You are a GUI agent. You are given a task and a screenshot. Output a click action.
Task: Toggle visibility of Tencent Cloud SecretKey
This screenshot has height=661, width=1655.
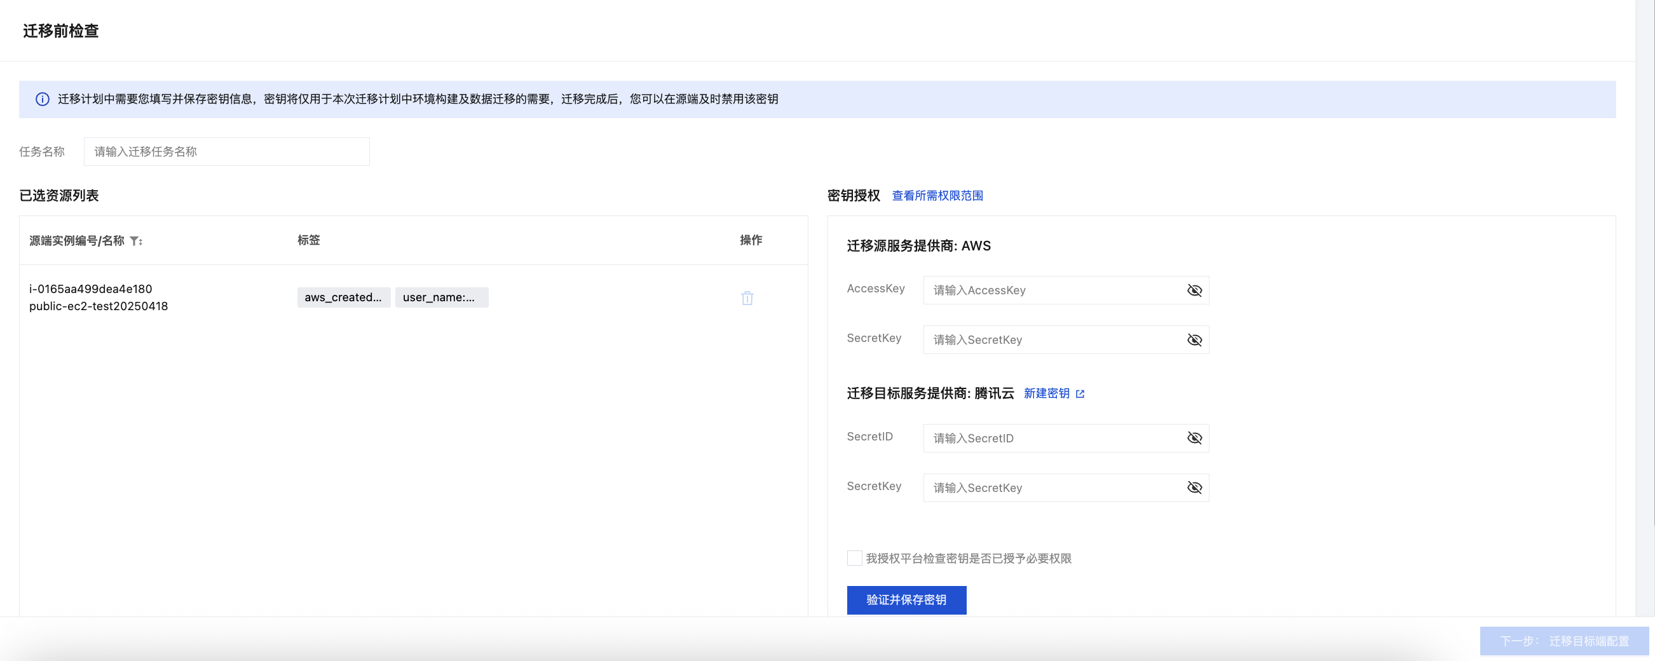1194,487
